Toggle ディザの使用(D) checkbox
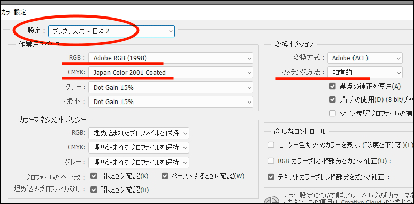This screenshot has width=414, height=204. click(x=332, y=100)
